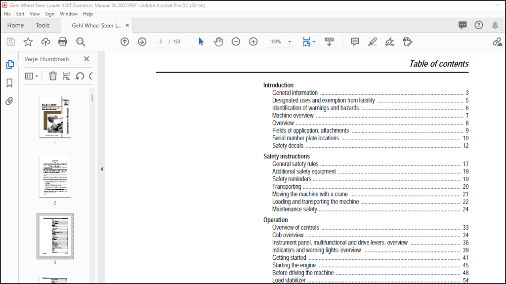Open the Attachments paperclip panel
The width and height of the screenshot is (506, 284).
pyautogui.click(x=10, y=101)
